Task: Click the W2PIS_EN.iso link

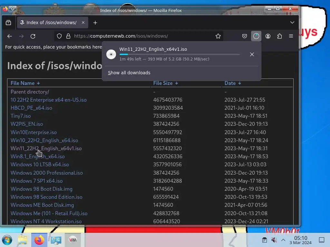Action: (27, 124)
